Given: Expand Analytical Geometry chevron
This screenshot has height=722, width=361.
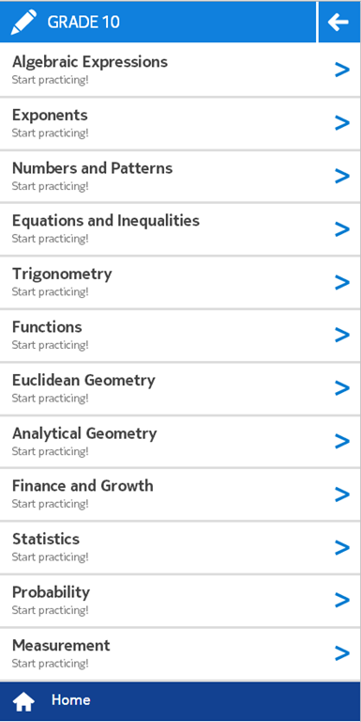Looking at the screenshot, I should pos(342,441).
